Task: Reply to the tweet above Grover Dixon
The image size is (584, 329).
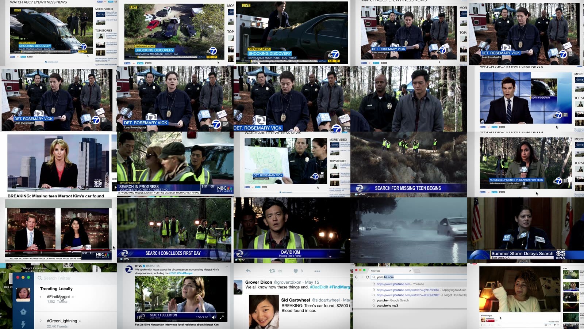Action: coord(248,271)
